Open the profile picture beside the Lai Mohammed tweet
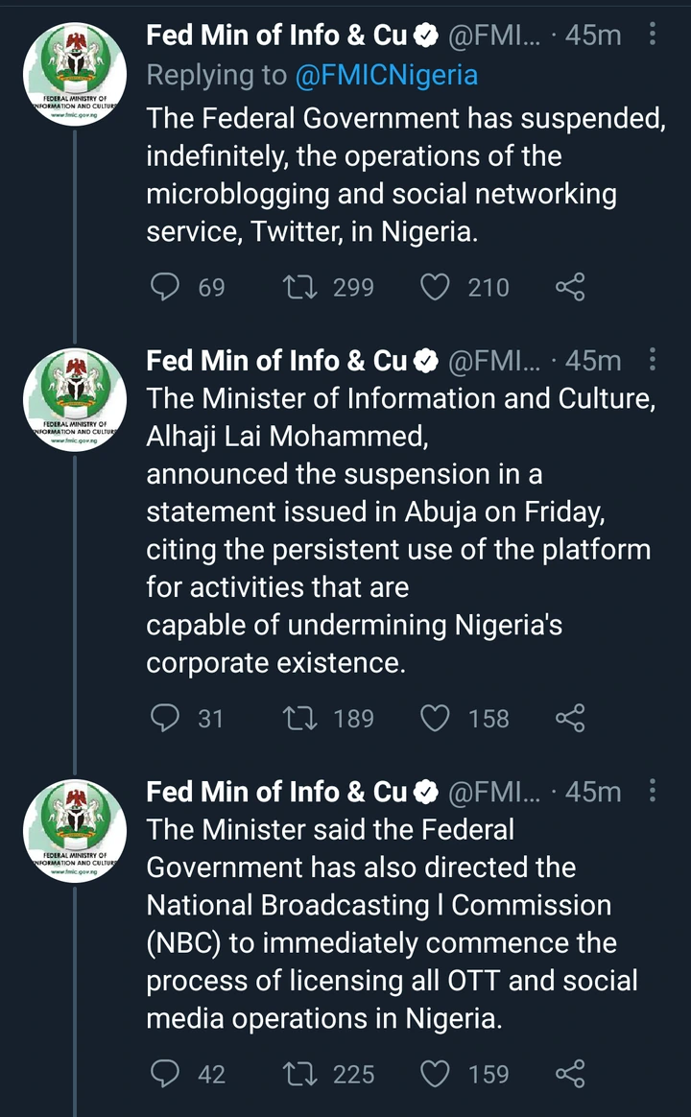This screenshot has height=1117, width=691. click(x=74, y=399)
